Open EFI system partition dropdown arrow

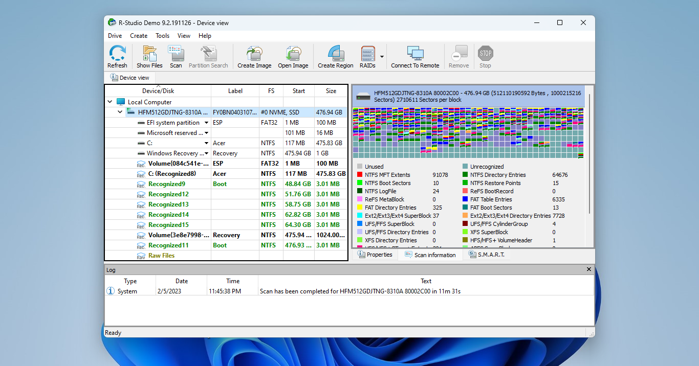tap(207, 123)
